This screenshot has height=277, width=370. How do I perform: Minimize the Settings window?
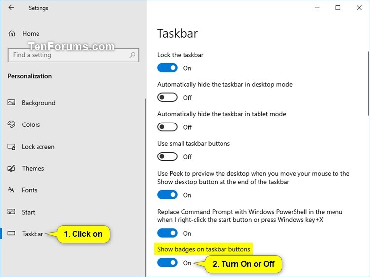pos(317,8)
